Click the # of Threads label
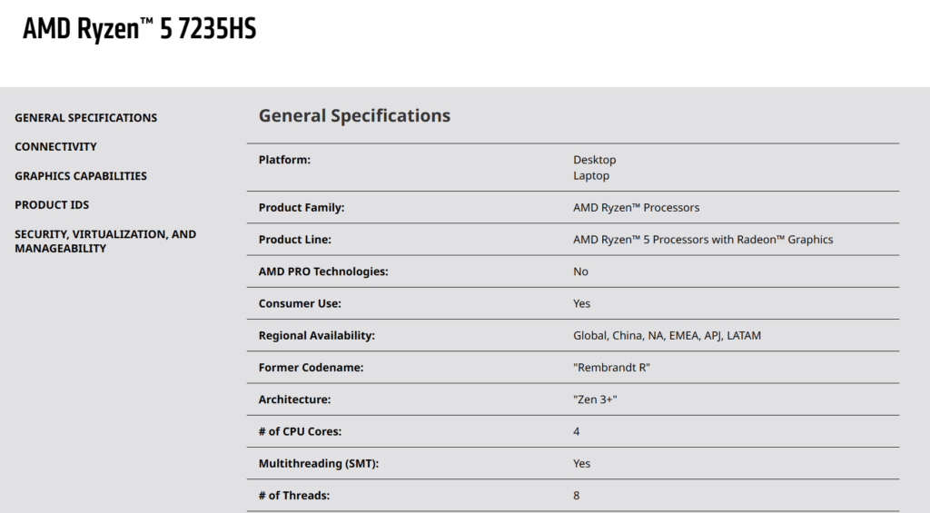This screenshot has height=513, width=930. click(x=294, y=496)
